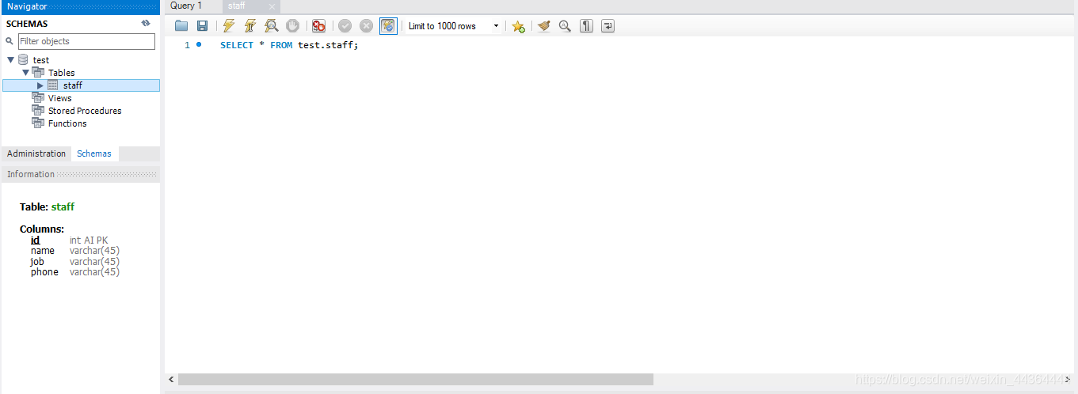
Task: Select the Tables folder in the tree
Action: pos(62,73)
